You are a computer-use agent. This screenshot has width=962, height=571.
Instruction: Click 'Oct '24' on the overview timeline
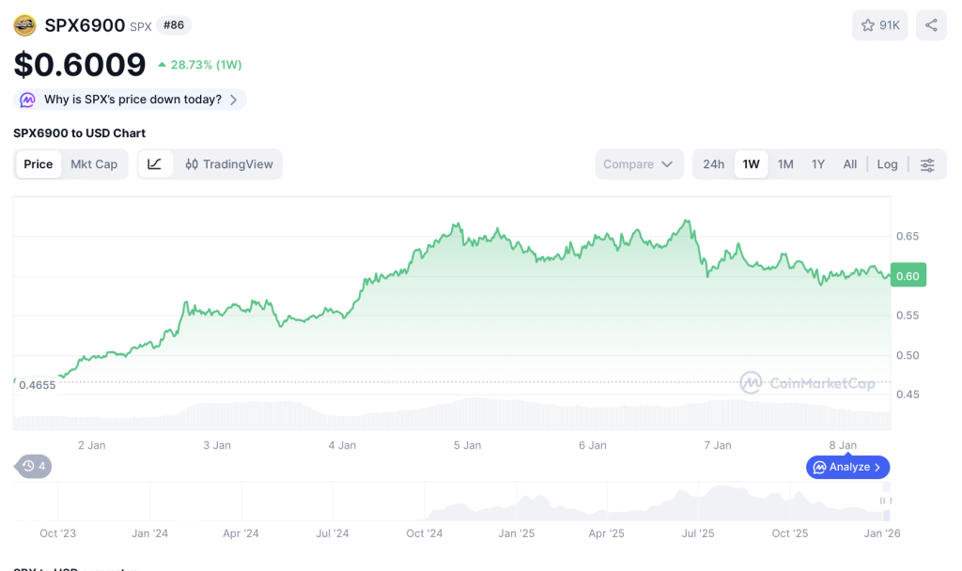424,533
